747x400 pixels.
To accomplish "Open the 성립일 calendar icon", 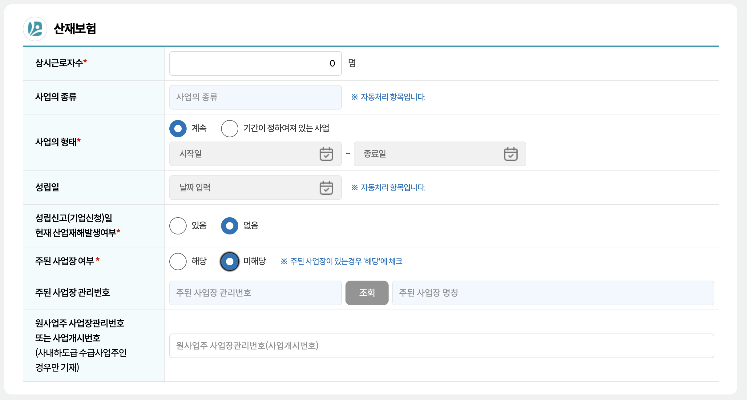I will point(326,188).
